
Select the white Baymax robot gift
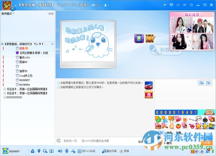point(198,120)
